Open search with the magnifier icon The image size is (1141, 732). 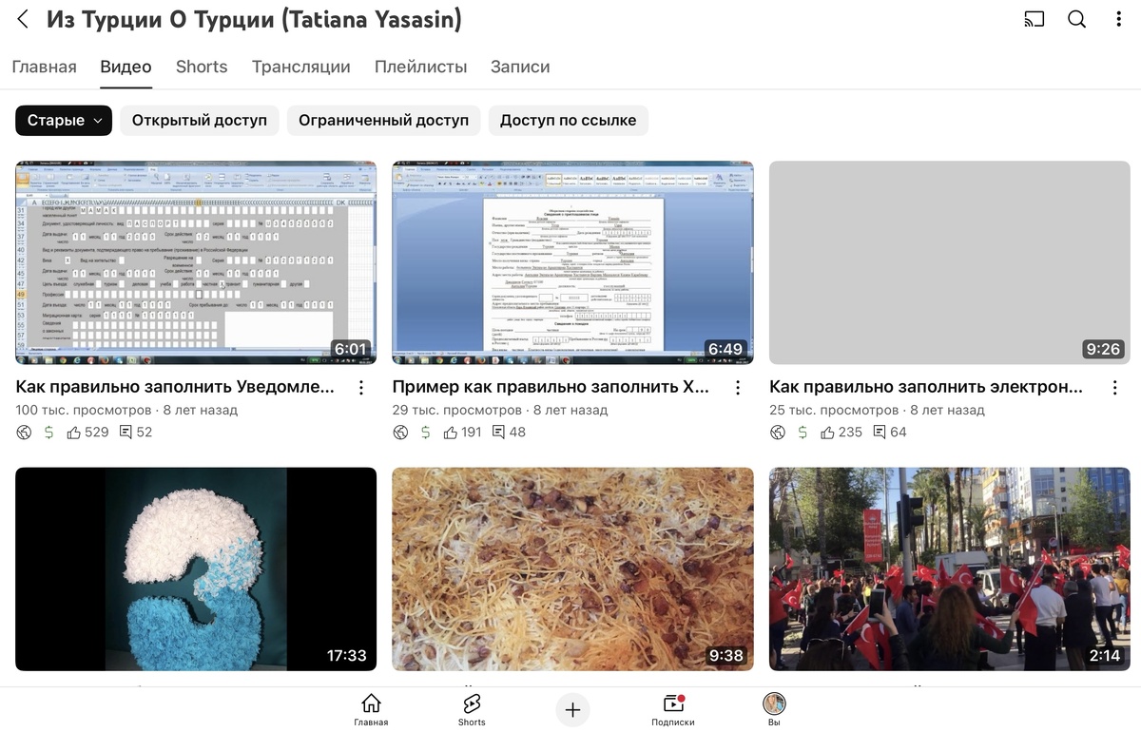[1076, 19]
